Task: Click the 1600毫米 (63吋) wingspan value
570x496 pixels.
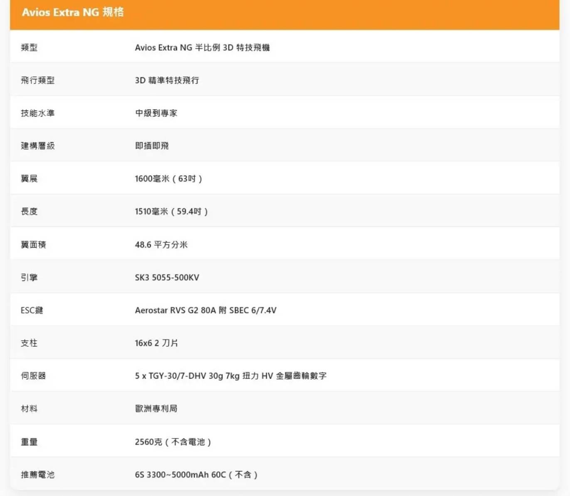Action: click(x=168, y=179)
